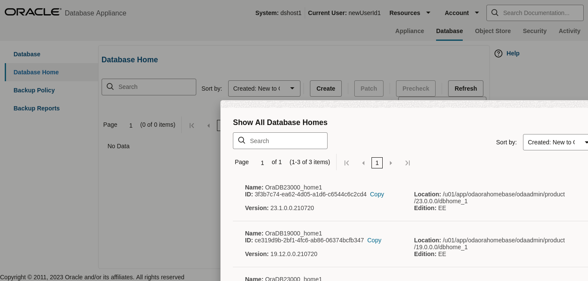This screenshot has height=281, width=588.
Task: Click the search magnifier icon in Show All Database Homes
Action: point(241,140)
